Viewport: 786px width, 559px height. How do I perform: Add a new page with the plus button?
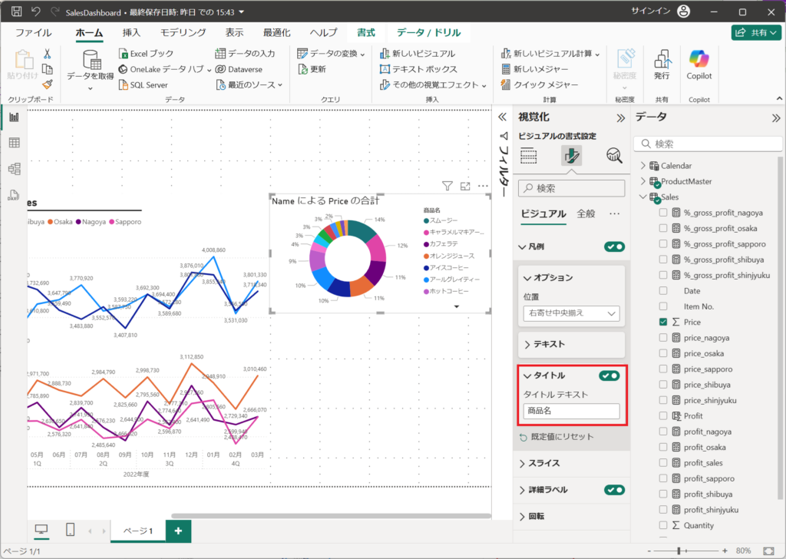(178, 531)
